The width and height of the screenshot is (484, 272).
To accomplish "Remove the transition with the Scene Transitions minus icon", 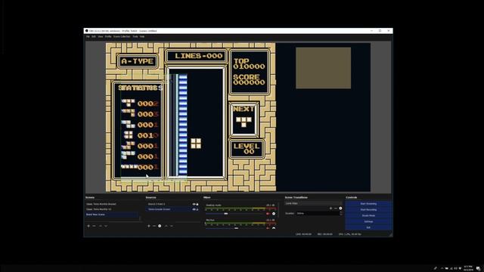I will pos(336,209).
